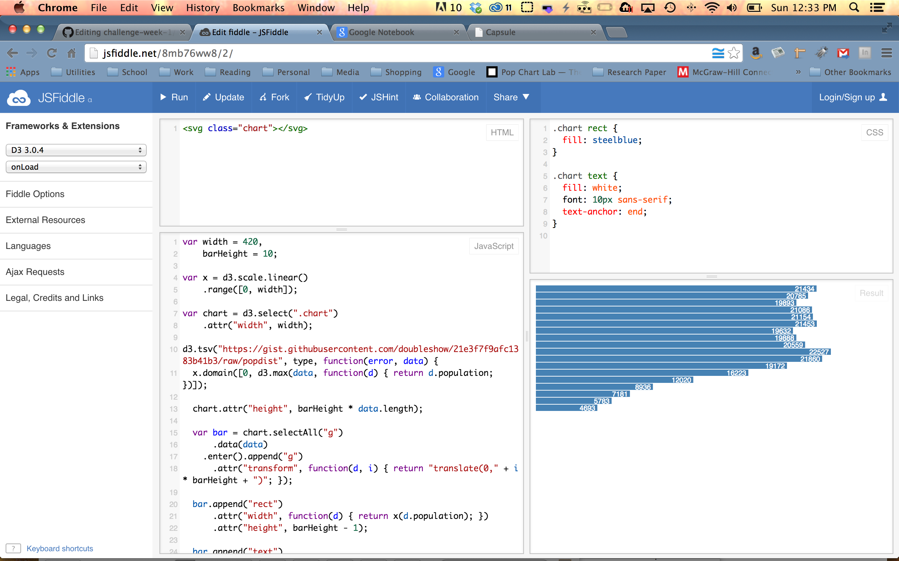Open the Pop Chart Lab bookmark
The image size is (899, 561).
point(534,72)
